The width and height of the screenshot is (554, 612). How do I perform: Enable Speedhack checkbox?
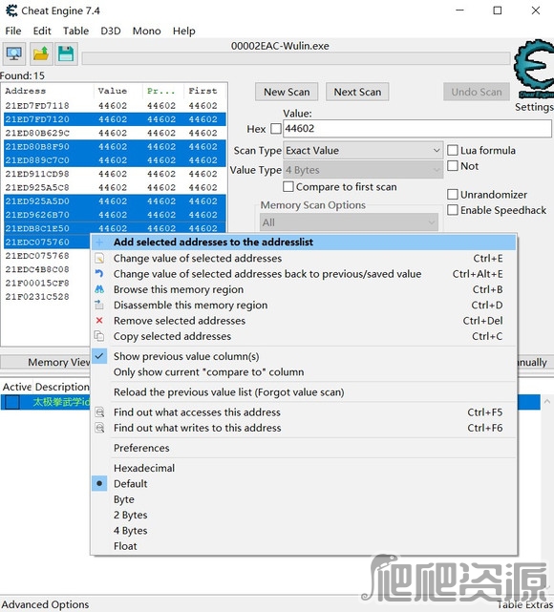[x=452, y=210]
